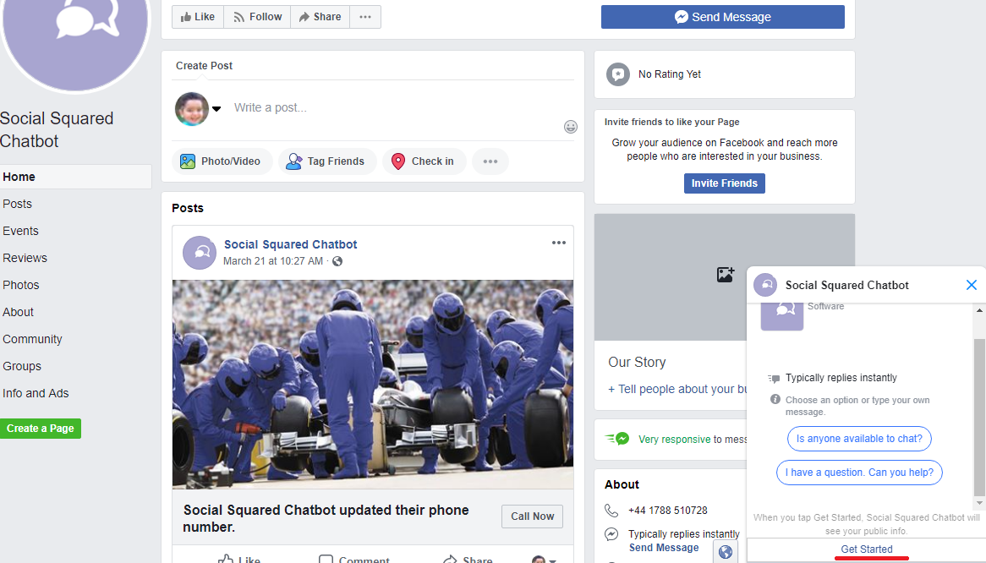Image resolution: width=986 pixels, height=563 pixels.
Task: Expand more options next to Share button
Action: tap(365, 17)
